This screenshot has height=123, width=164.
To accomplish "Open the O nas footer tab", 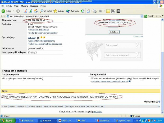I will tap(4, 107).
